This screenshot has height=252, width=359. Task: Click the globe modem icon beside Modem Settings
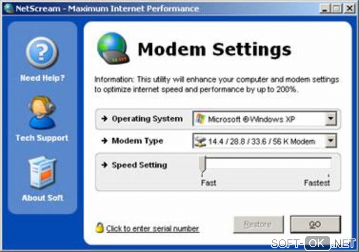tap(113, 48)
